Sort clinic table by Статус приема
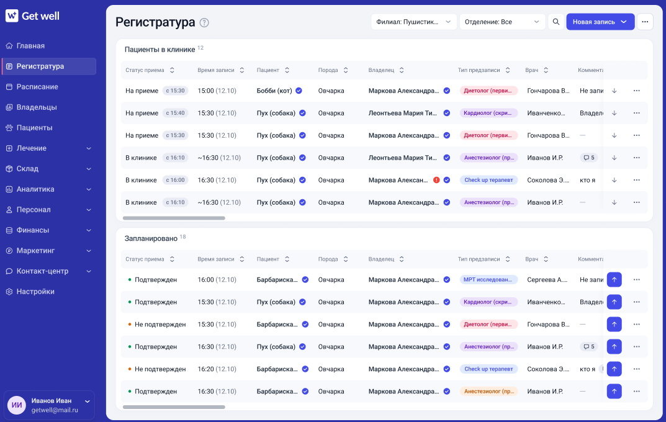This screenshot has width=666, height=422. [x=172, y=70]
